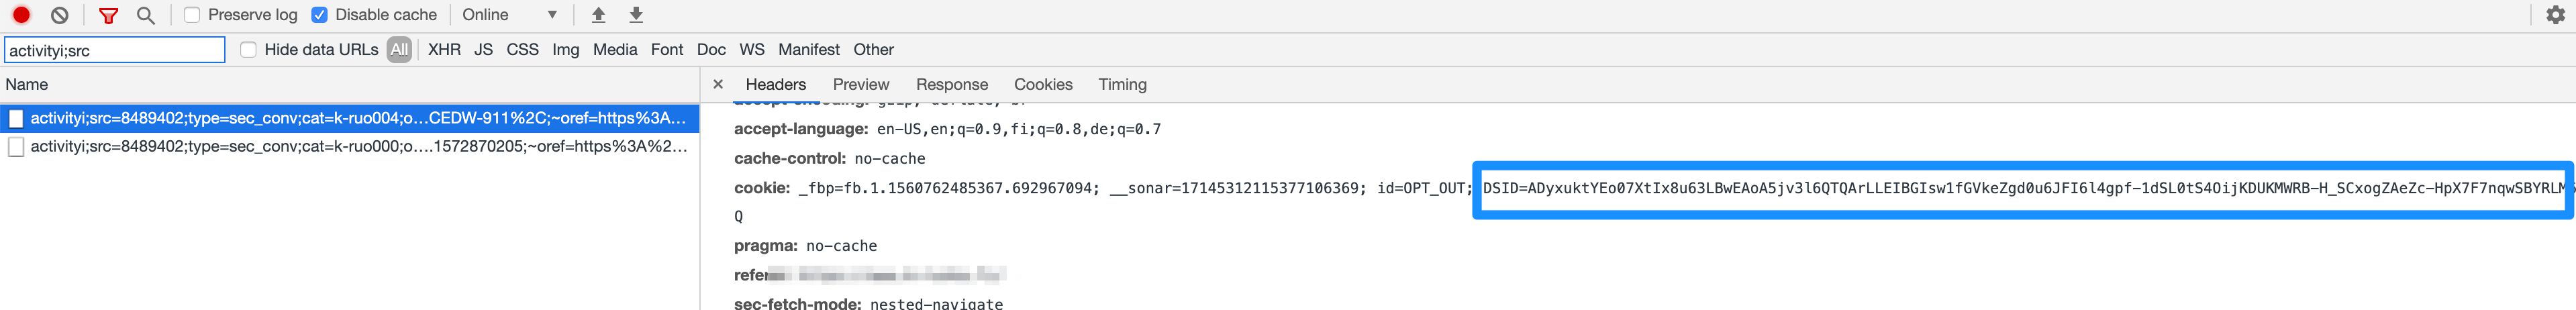Screen dimensions: 2576x310
Task: Click the activityi;src filter text field
Action: coord(115,50)
